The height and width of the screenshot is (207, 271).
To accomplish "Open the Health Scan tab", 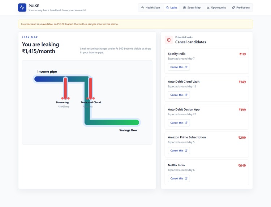I will point(151,8).
